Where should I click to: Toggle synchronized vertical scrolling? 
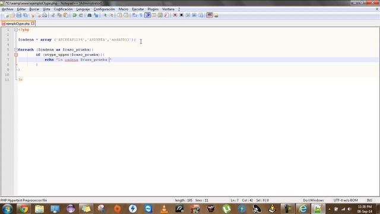pos(119,15)
